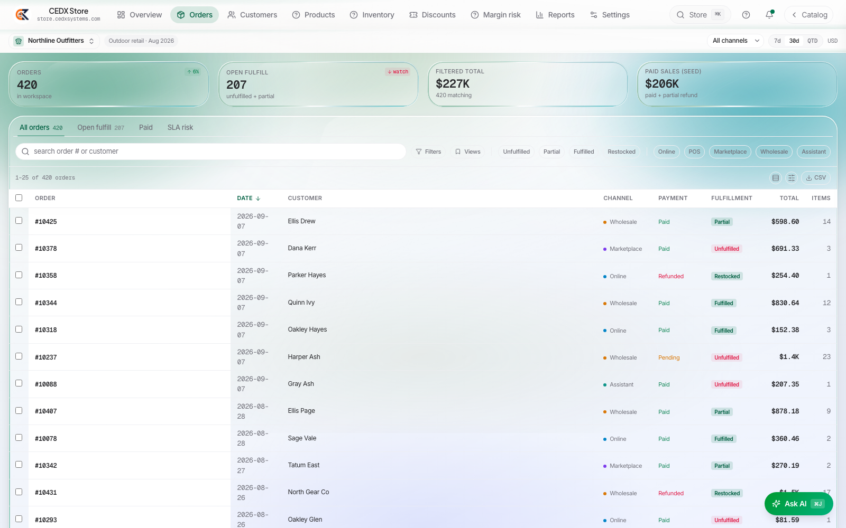Open column settings sliders icon
Viewport: 846px width, 528px height.
click(x=792, y=178)
